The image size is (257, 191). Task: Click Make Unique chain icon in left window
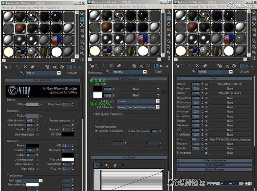[x=32, y=67]
